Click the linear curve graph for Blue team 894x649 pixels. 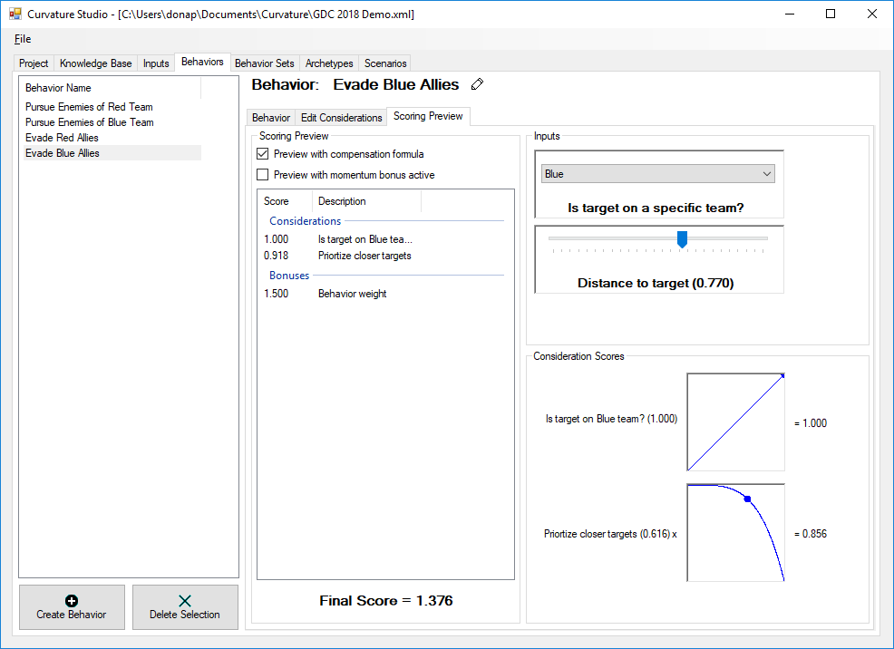point(735,422)
